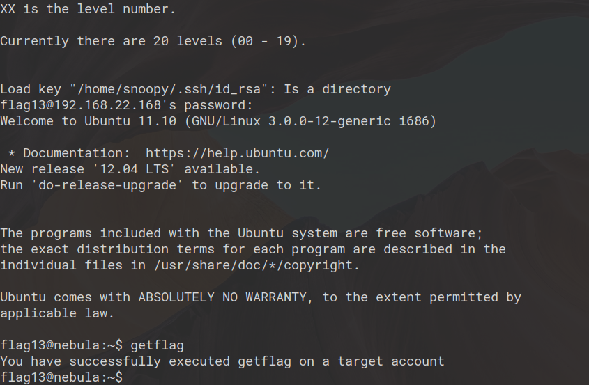
Task: Click the "You have successfully executed getflag" output
Action: pyautogui.click(x=222, y=361)
